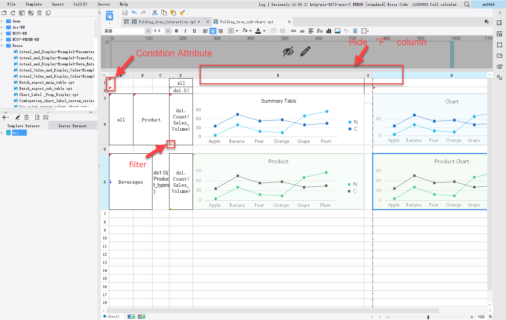Toggle bold formatting
Viewport: 506px width, 320px height.
[x=176, y=31]
